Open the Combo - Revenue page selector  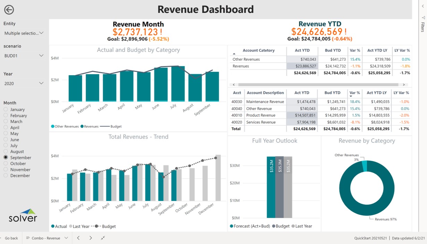[47, 238]
